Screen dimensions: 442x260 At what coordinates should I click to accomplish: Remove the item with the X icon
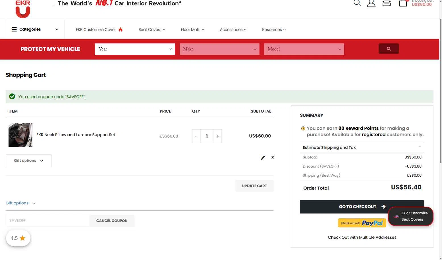(273, 157)
